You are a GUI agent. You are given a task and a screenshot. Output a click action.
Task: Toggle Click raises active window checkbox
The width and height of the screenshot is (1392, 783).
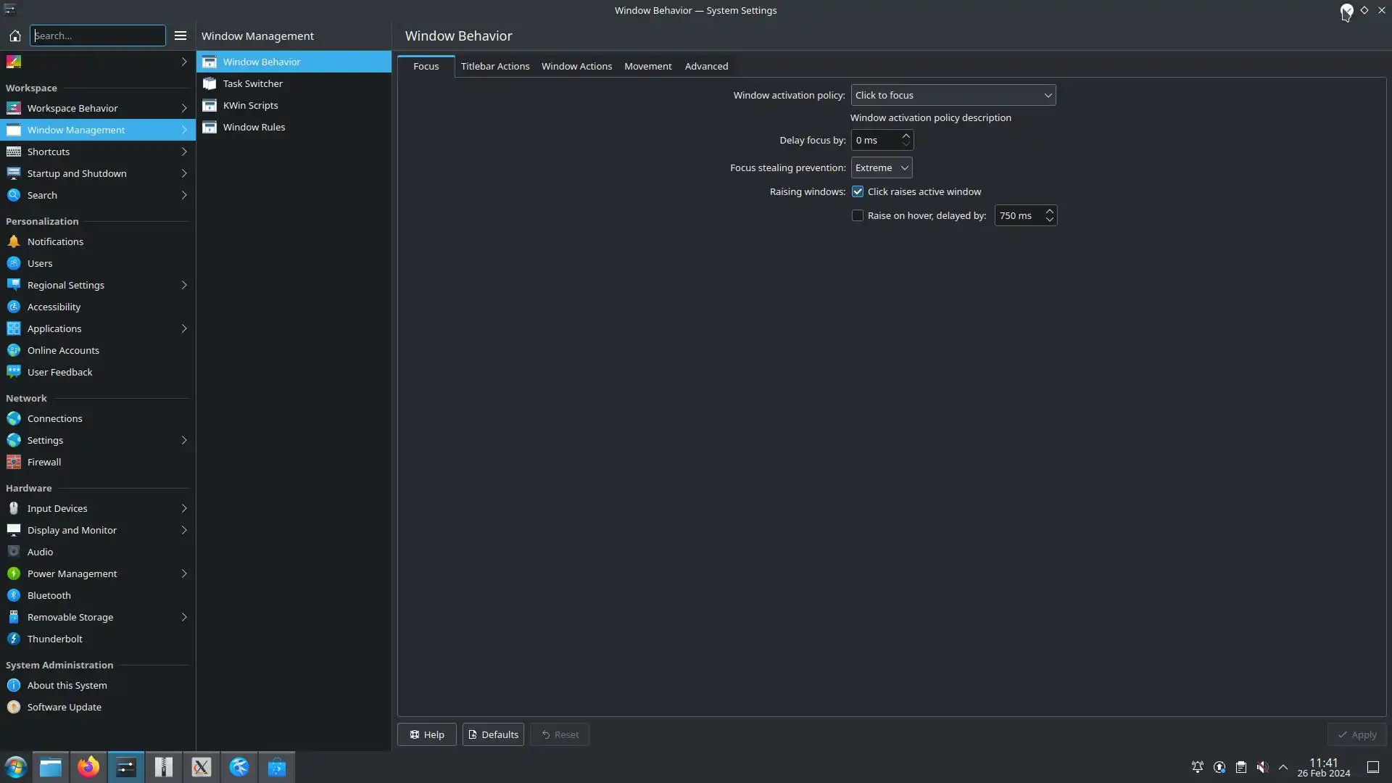pyautogui.click(x=858, y=191)
